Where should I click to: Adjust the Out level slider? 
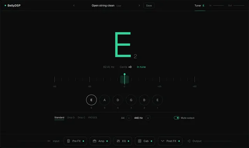(x=239, y=5)
